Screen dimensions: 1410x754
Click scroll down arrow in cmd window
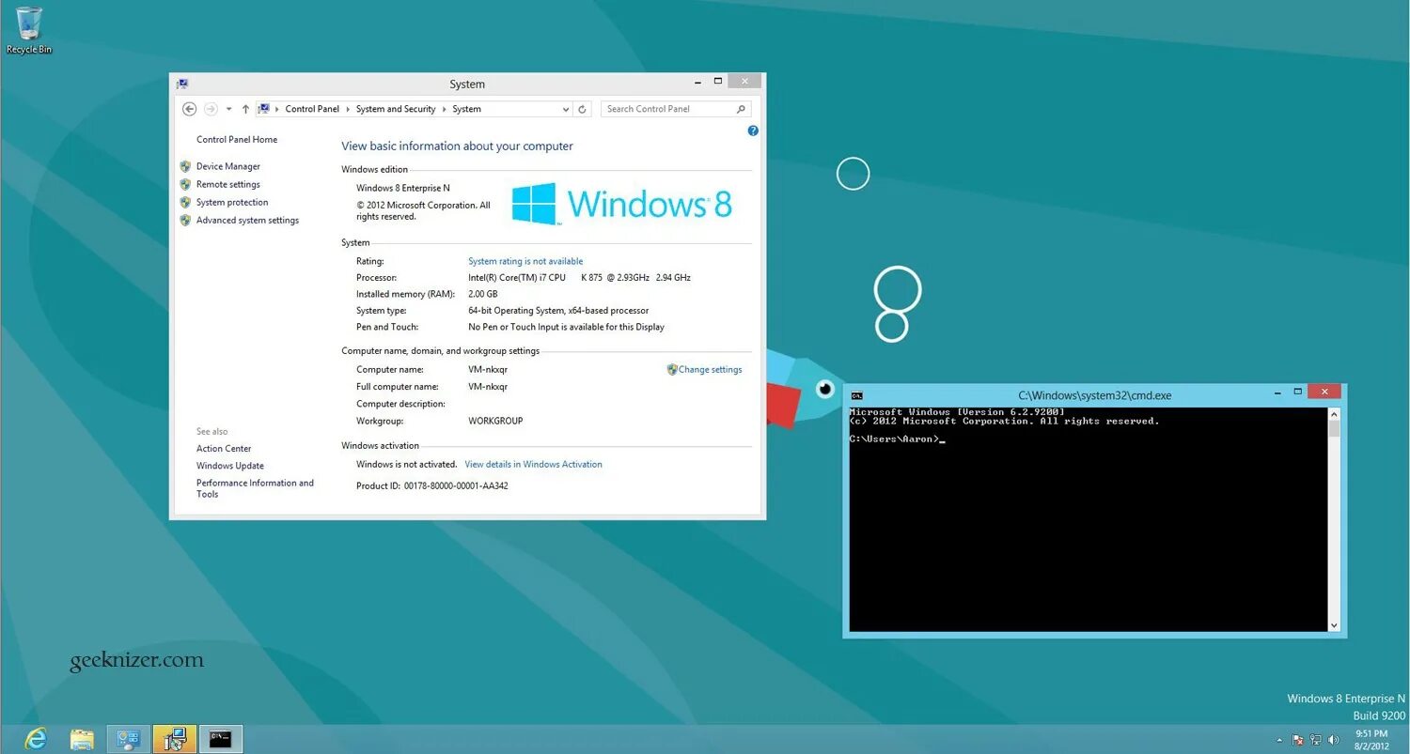(1334, 624)
